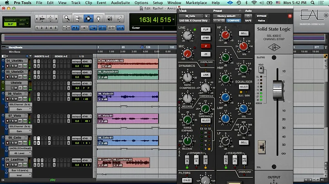329x184 pixels.
Task: Select the Selector tool
Action: coord(88,19)
